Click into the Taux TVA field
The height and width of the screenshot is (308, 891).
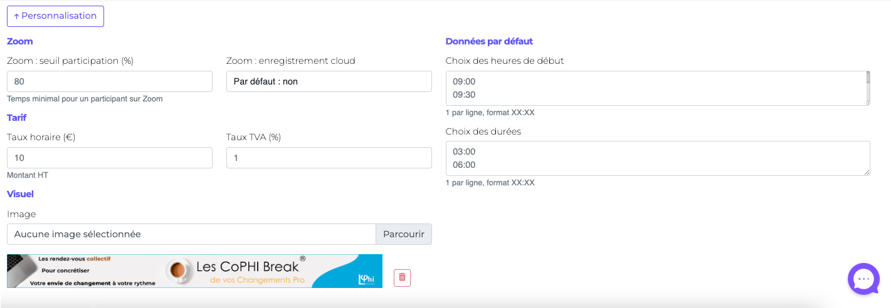click(x=329, y=158)
